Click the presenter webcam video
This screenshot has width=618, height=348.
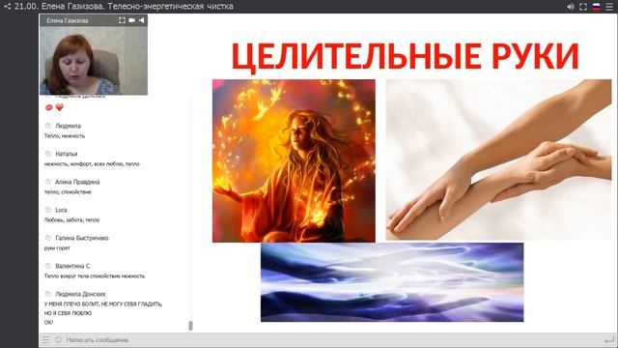click(94, 60)
